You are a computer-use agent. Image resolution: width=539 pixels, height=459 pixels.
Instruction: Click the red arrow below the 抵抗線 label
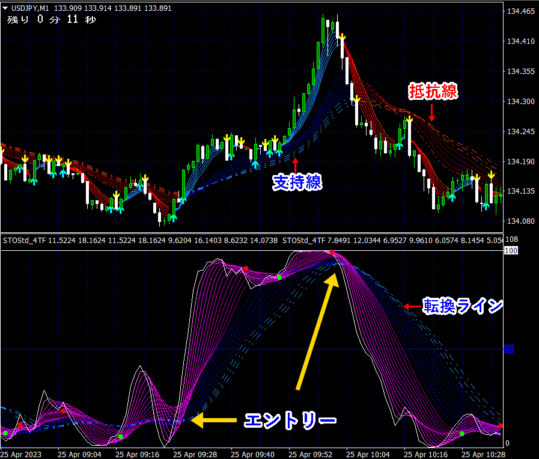click(431, 111)
